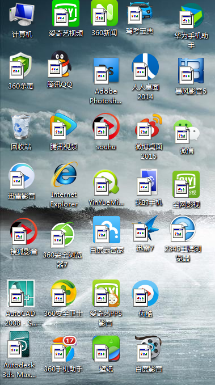Select the 360手机助手 icon with badge 17

pyautogui.click(x=64, y=349)
